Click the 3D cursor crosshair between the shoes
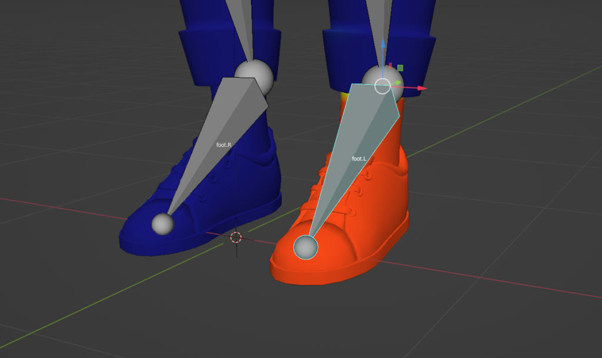The width and height of the screenshot is (602, 358). click(x=236, y=237)
